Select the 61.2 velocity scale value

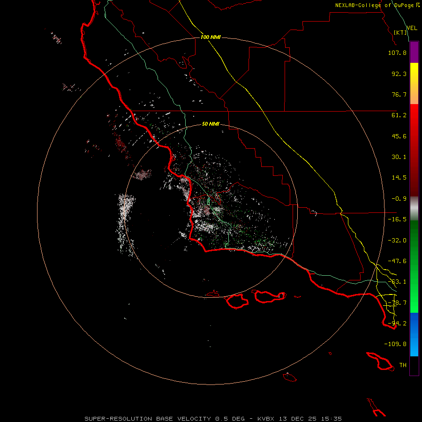point(399,115)
